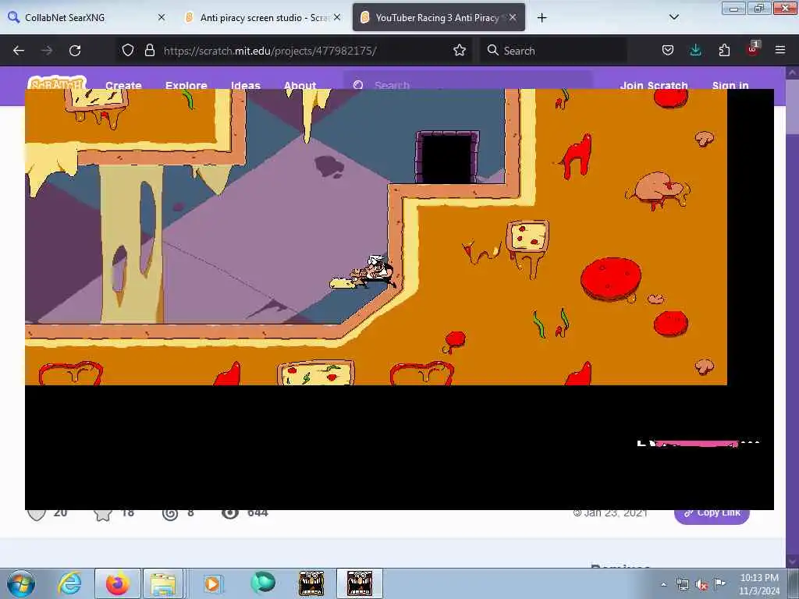Open the media player taskbar icon
Screen dimensions: 799x599
click(212, 583)
